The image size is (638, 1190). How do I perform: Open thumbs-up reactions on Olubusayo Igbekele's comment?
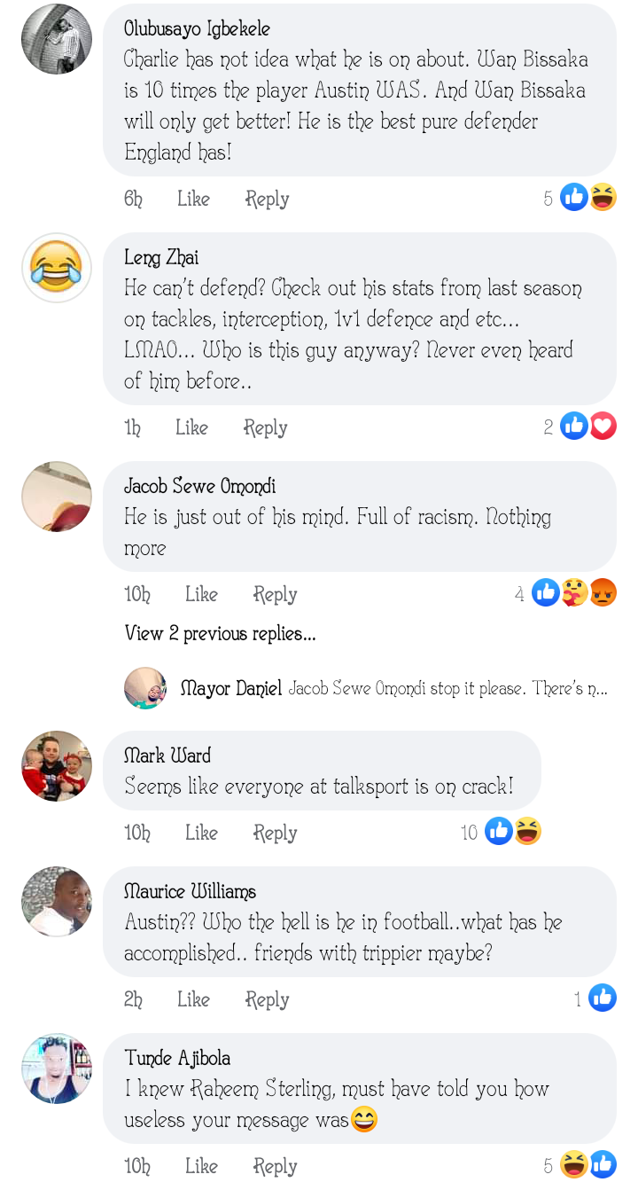574,198
